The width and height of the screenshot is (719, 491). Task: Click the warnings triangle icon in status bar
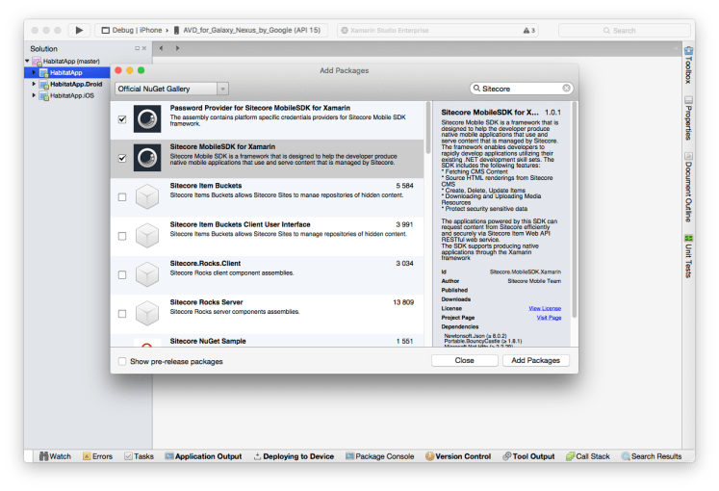pyautogui.click(x=527, y=30)
